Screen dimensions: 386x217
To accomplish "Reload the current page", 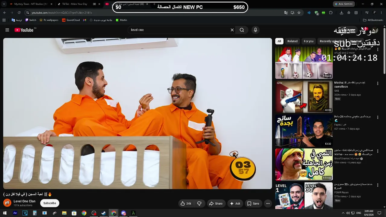I will [x=19, y=13].
